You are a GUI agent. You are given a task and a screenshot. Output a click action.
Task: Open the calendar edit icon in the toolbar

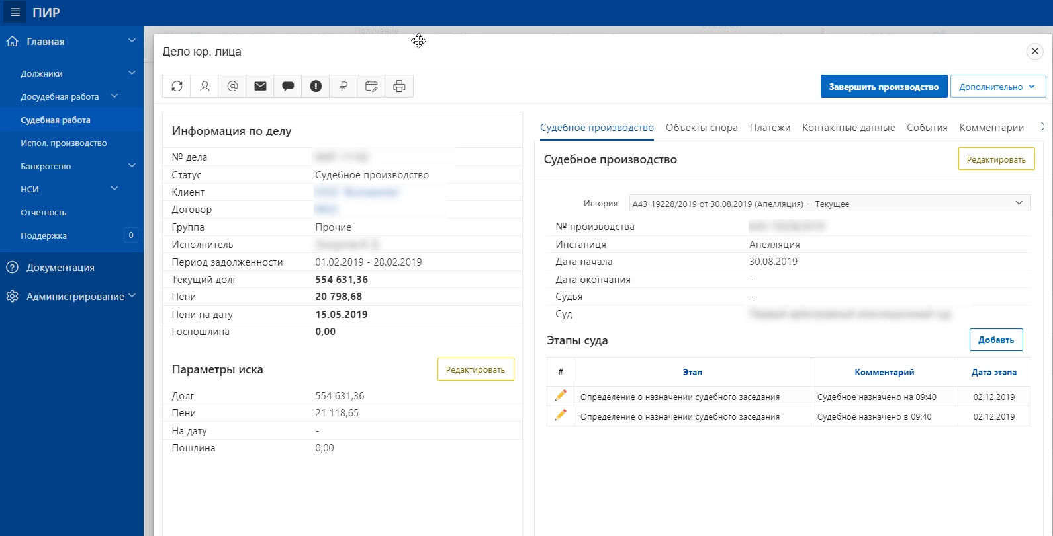[x=371, y=86]
